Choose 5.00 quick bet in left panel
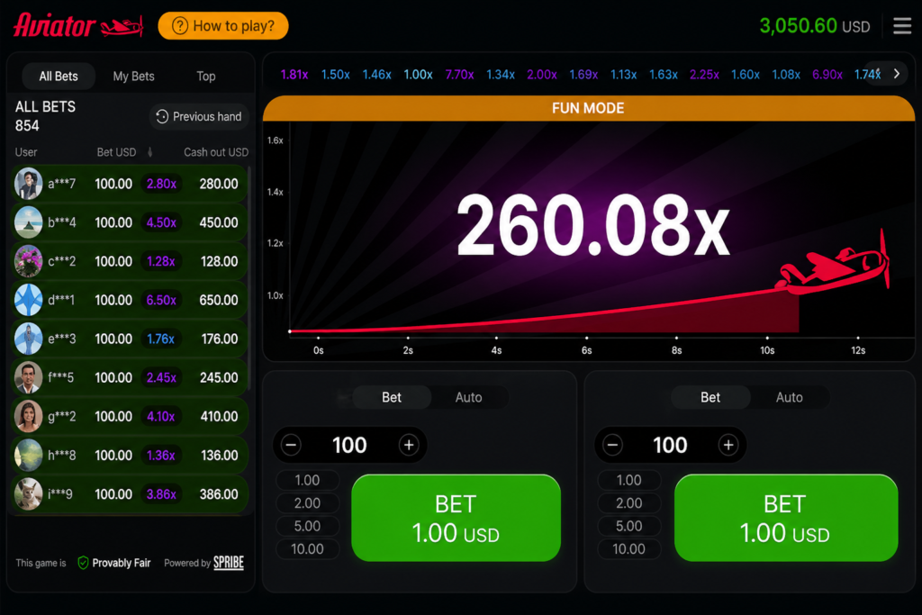 [x=308, y=526]
